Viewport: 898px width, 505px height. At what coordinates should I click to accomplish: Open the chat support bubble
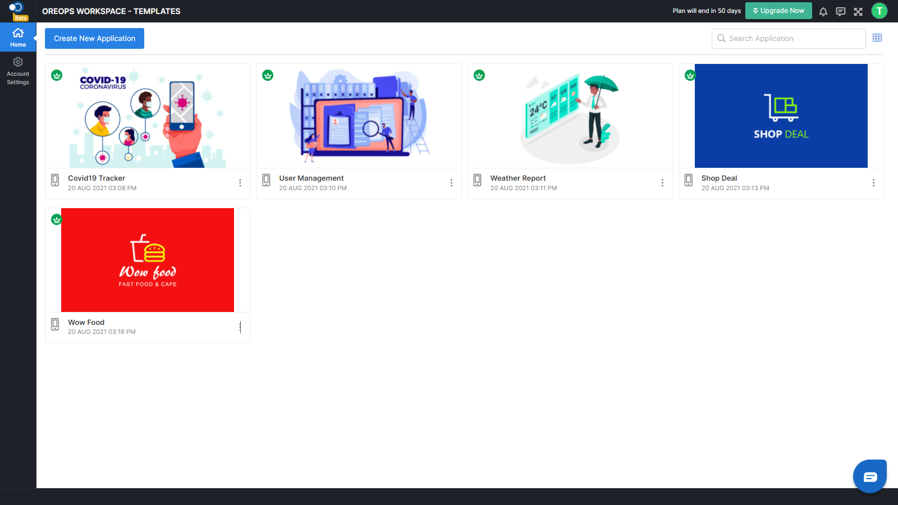[x=869, y=476]
